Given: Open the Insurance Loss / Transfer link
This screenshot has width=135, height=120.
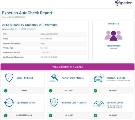Looking at the screenshot, I should pos(74,103).
